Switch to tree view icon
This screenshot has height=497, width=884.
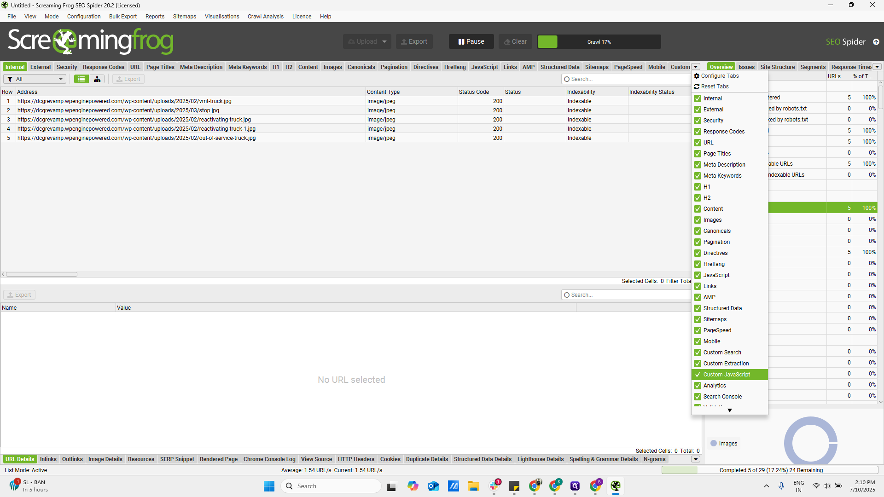pos(97,79)
